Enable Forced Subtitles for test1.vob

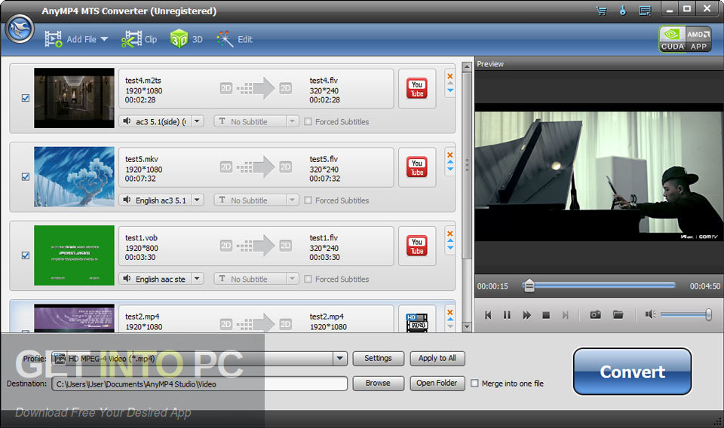pyautogui.click(x=308, y=279)
